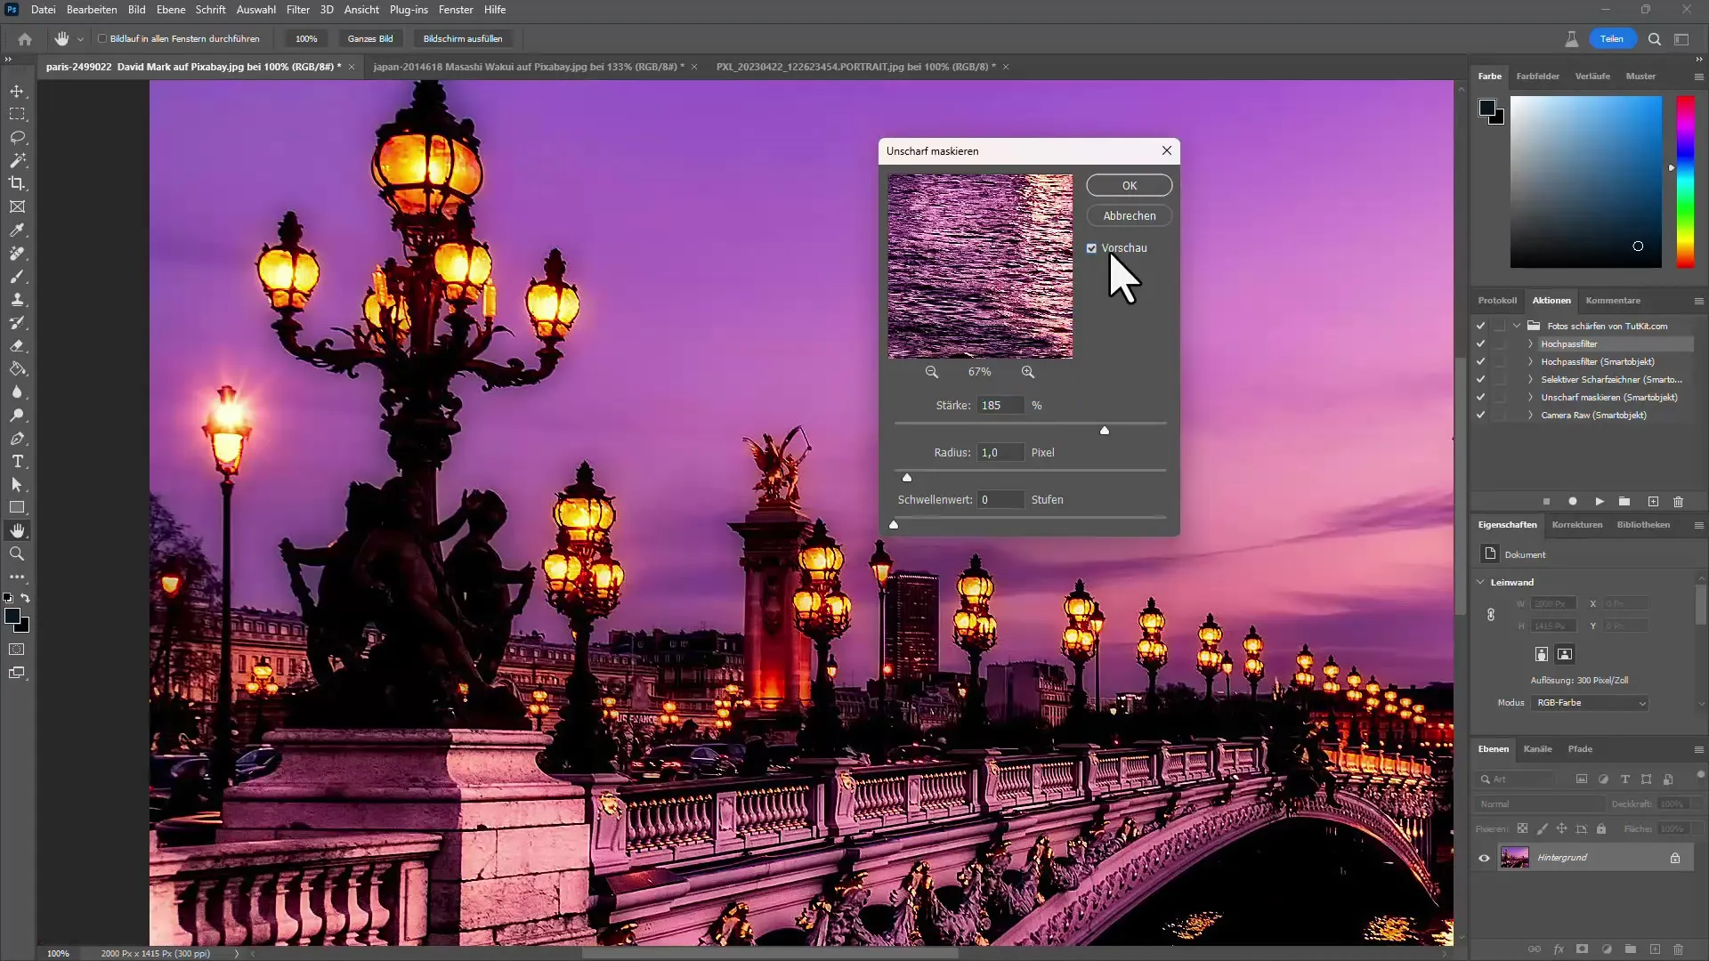Zoom out the Unscharf maskieren preview

[931, 372]
